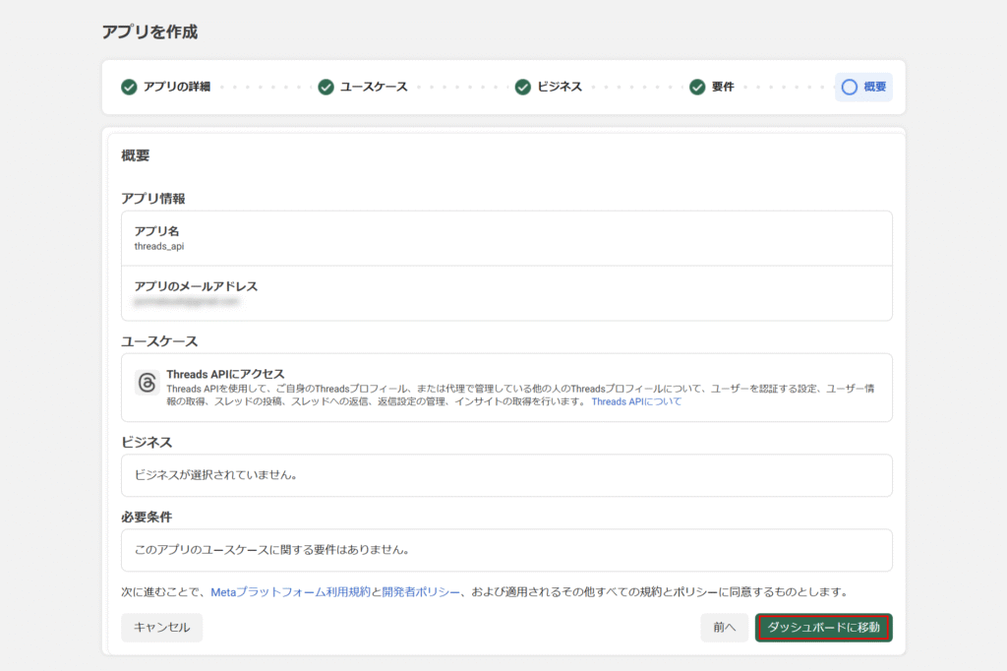This screenshot has height=671, width=1007.
Task: Jump to the 要件 step label
Action: coord(723,87)
